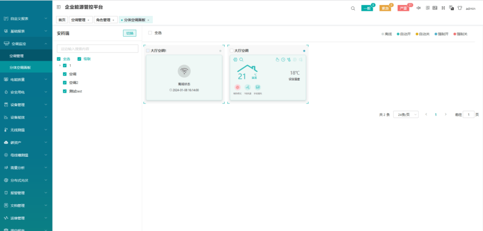
Task: Expand the 电能质量 sidebar menu
Action: point(26,79)
